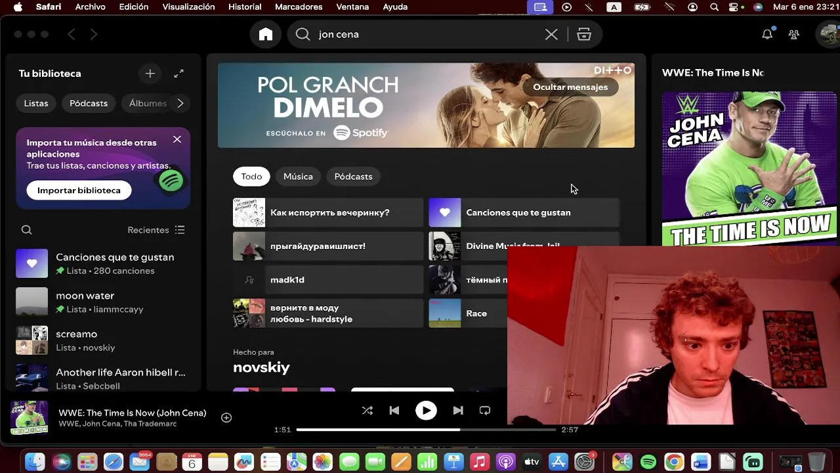Open Finder from the Dock
840x473 pixels.
[x=35, y=462]
